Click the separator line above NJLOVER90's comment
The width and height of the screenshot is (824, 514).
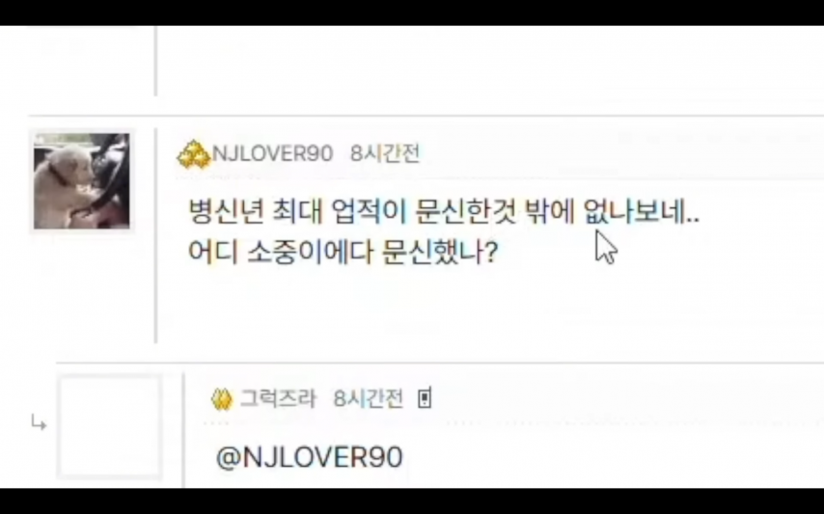(x=426, y=115)
